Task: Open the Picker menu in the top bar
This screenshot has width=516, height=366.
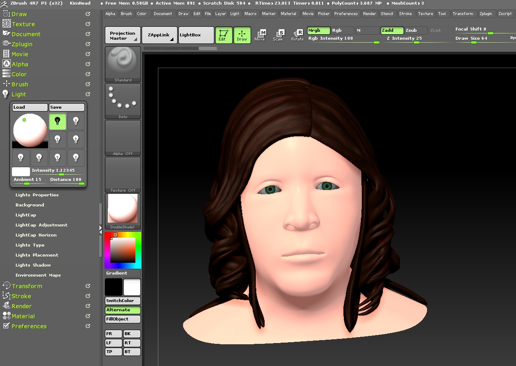Action: click(324, 14)
